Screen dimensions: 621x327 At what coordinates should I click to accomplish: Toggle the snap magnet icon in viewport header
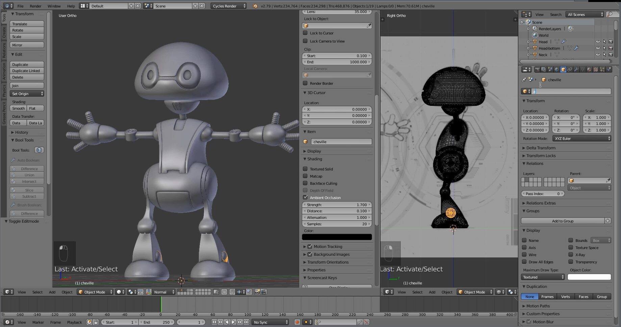232,292
